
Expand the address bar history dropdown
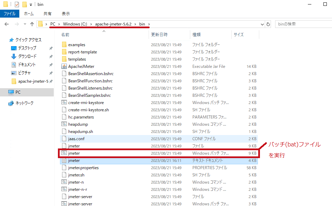[x=262, y=24]
